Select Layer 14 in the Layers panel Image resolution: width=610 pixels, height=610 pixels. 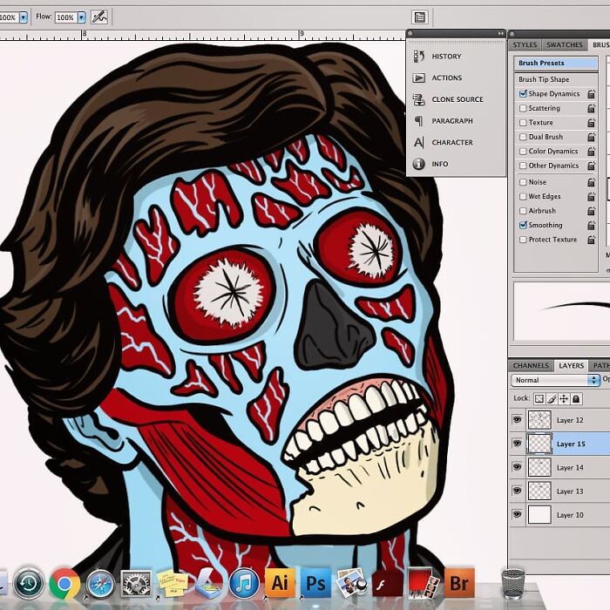pos(570,468)
